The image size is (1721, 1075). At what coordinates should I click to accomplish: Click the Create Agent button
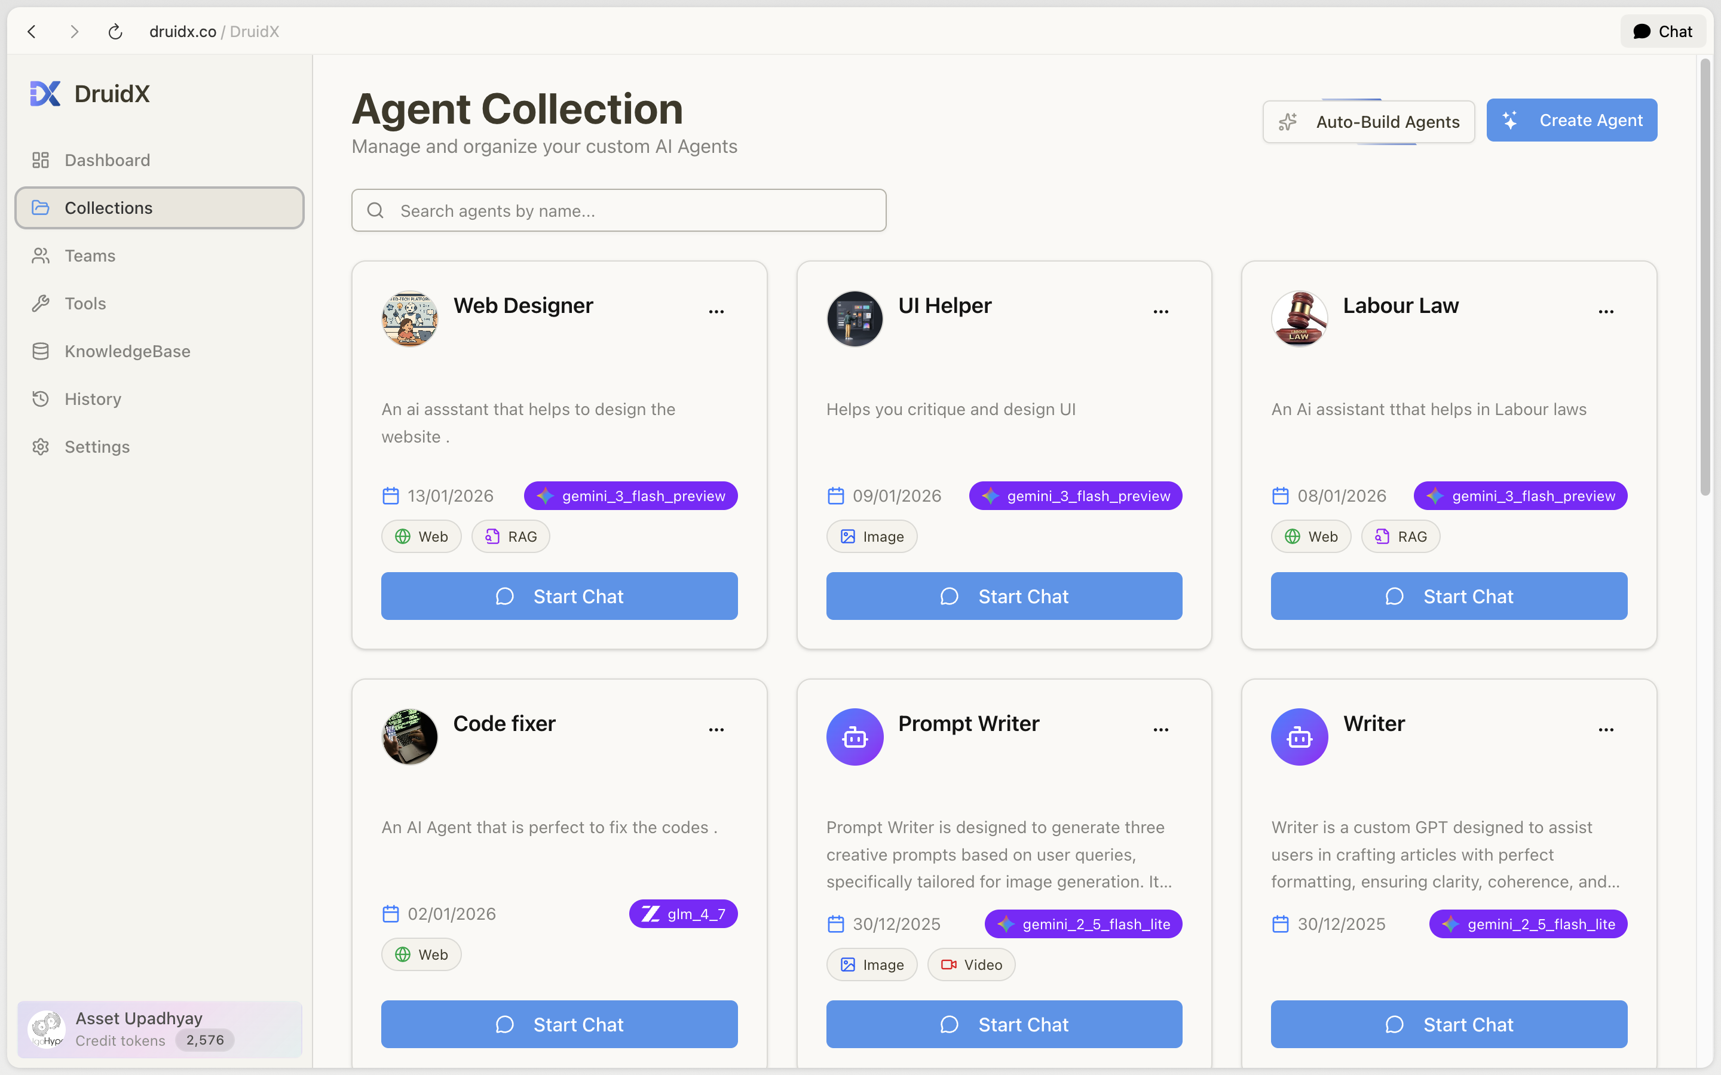point(1572,120)
